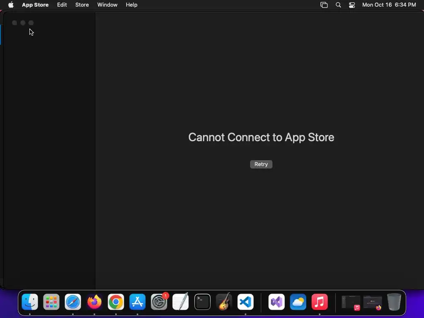This screenshot has height=318, width=424.
Task: Click the greyed-out minimize button of App Store window
Action: [23, 23]
